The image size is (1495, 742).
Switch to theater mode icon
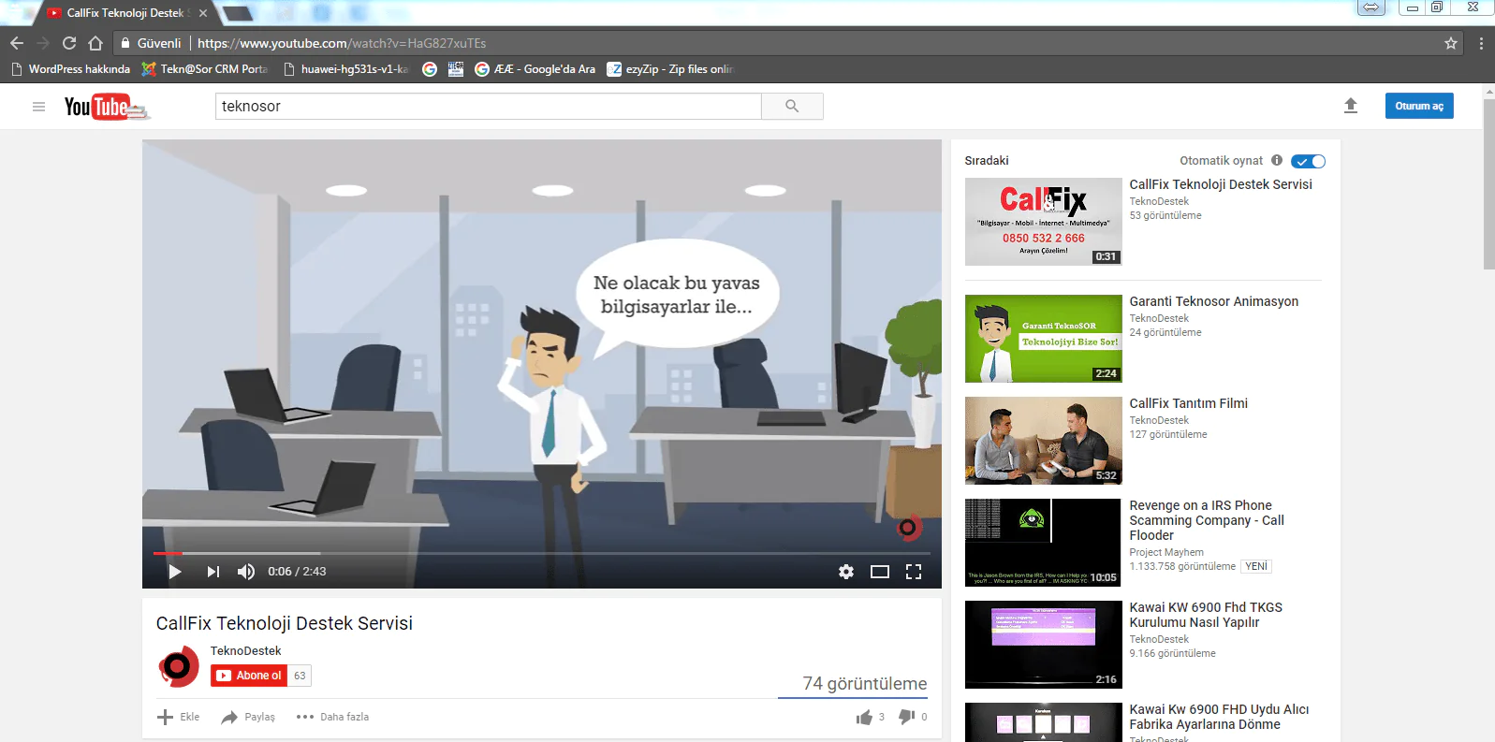pos(880,572)
